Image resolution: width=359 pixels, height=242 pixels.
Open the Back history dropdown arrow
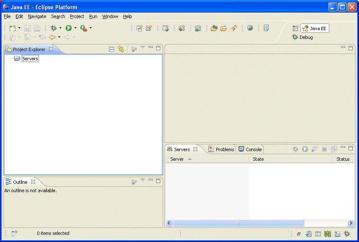pos(59,37)
